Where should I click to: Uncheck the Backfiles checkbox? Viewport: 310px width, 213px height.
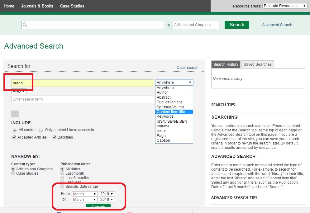tap(55, 137)
